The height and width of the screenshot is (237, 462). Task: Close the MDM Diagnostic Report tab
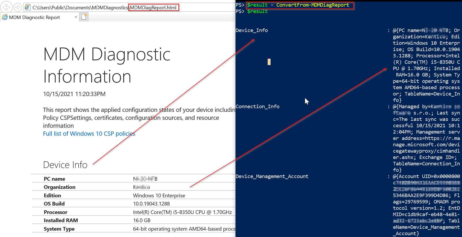pos(76,17)
